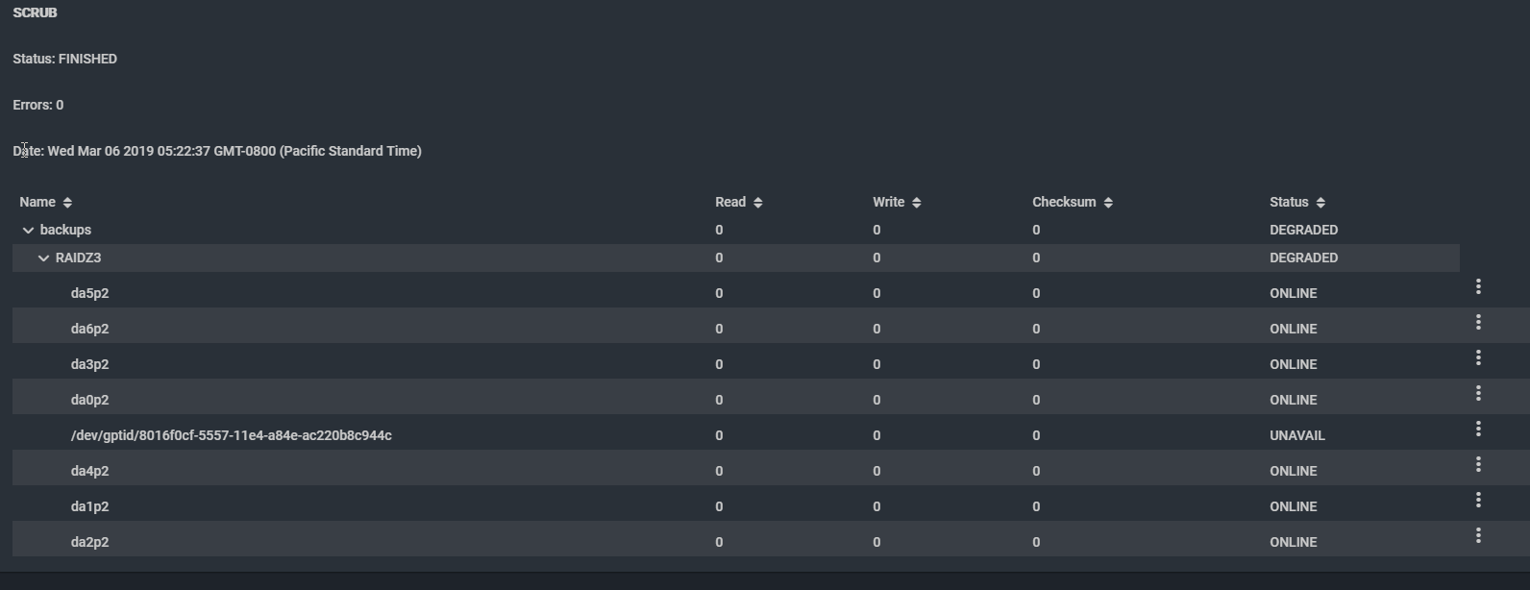Select the /dev/gptid unavailable disk row

(x=231, y=435)
